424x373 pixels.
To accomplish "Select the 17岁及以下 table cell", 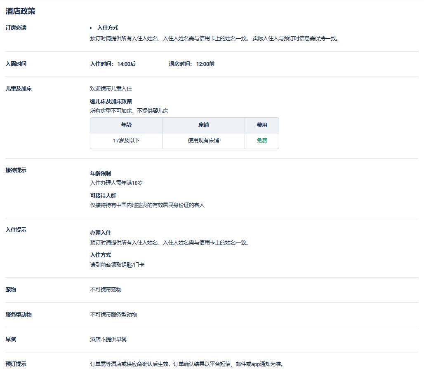I will [x=126, y=141].
